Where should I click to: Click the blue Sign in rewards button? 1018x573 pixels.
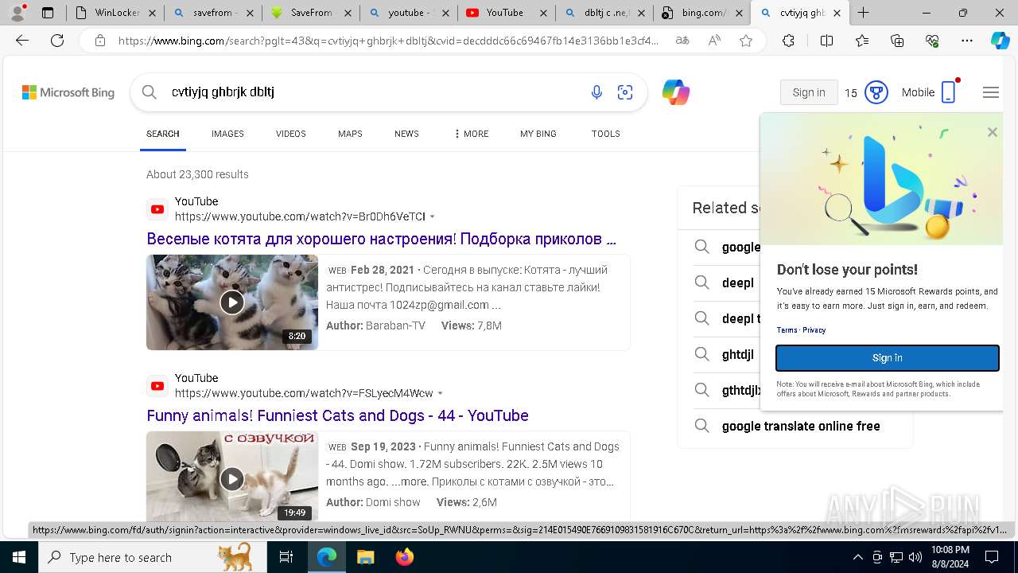pos(888,358)
